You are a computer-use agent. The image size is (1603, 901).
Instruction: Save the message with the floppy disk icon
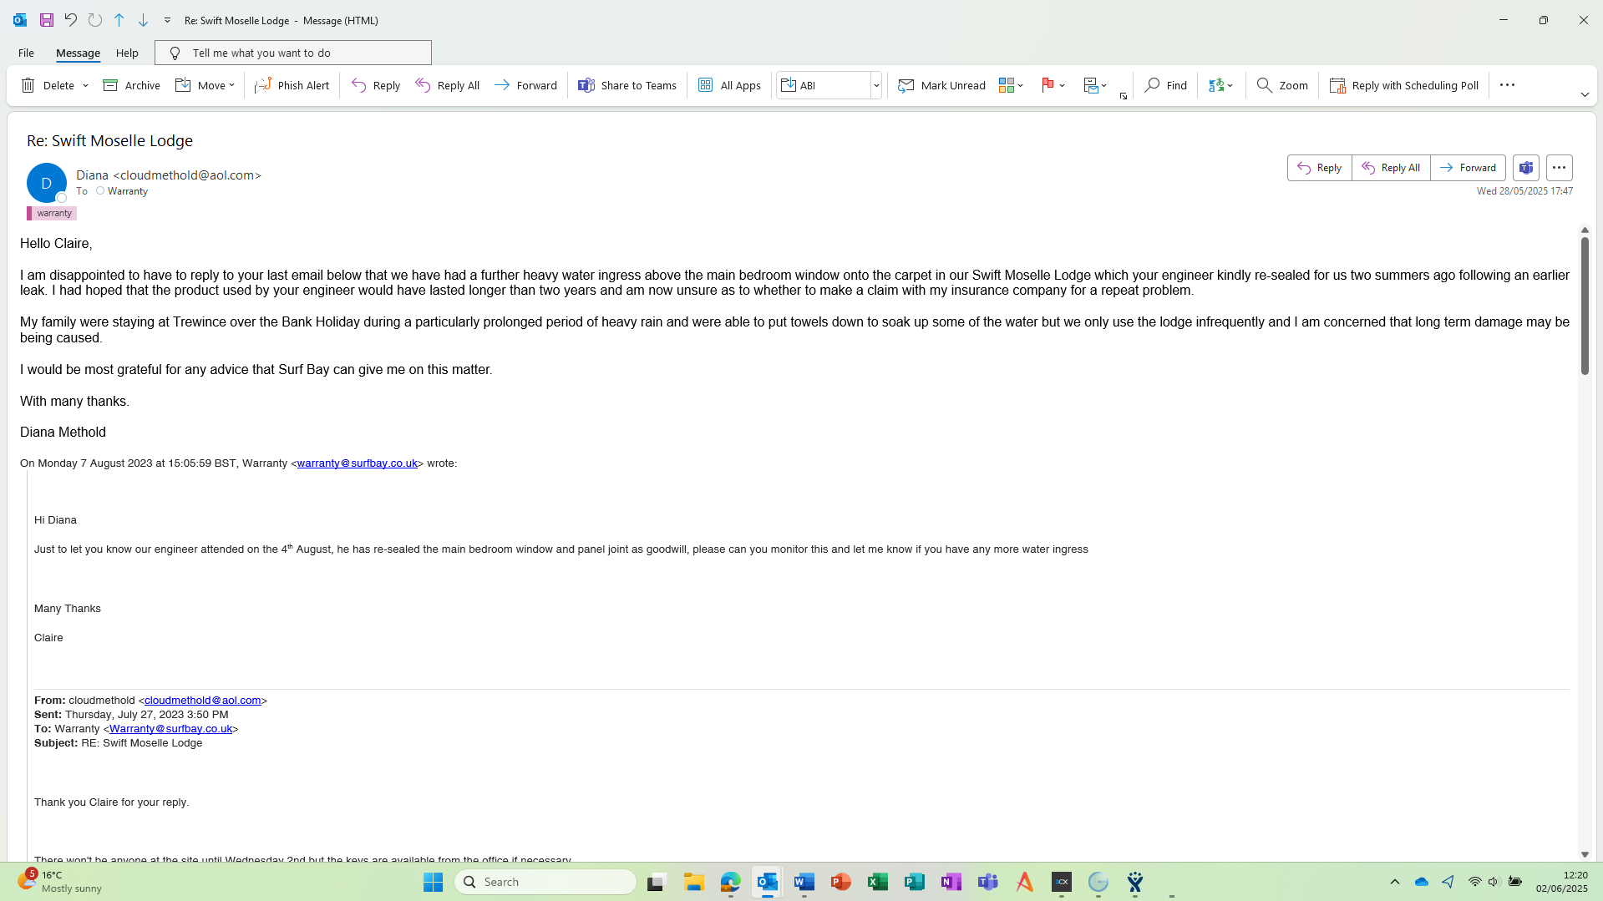(47, 20)
